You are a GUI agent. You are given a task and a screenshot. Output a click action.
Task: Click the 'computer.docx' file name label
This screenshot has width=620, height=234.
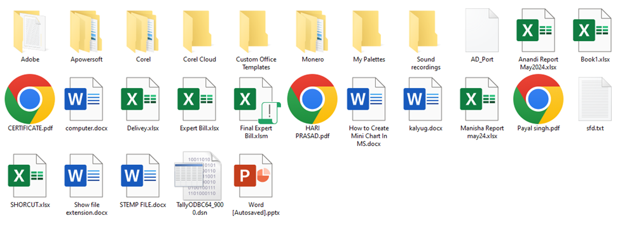coord(86,128)
